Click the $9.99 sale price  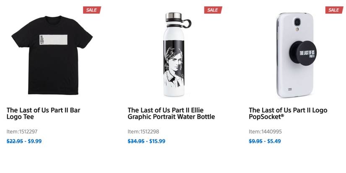pyautogui.click(x=34, y=141)
